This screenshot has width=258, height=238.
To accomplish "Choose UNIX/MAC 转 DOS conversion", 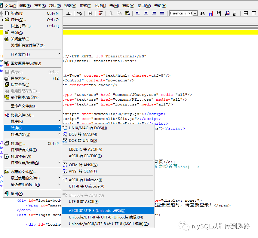I will 88,128.
